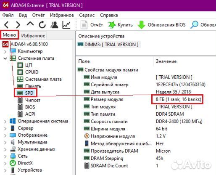The height and width of the screenshot is (175, 216).
Task: Collapse the Системная плата tree node
Action: (5, 58)
